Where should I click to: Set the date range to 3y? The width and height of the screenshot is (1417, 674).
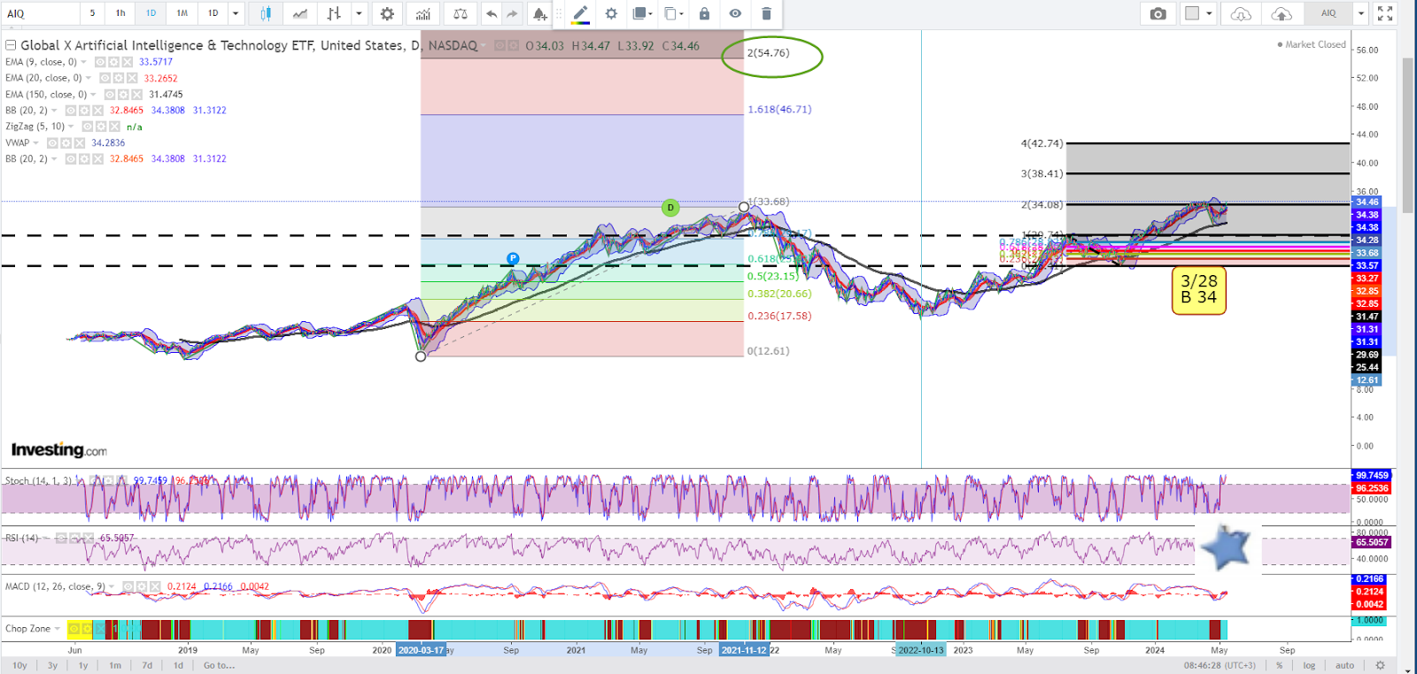click(52, 665)
